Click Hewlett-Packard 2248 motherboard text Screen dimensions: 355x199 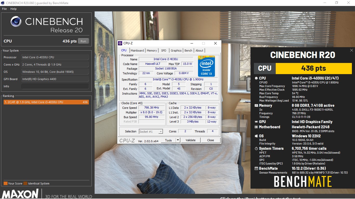click(311, 127)
